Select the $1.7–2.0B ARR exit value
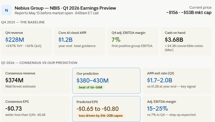This screenshot has width=215, height=122. [159, 80]
